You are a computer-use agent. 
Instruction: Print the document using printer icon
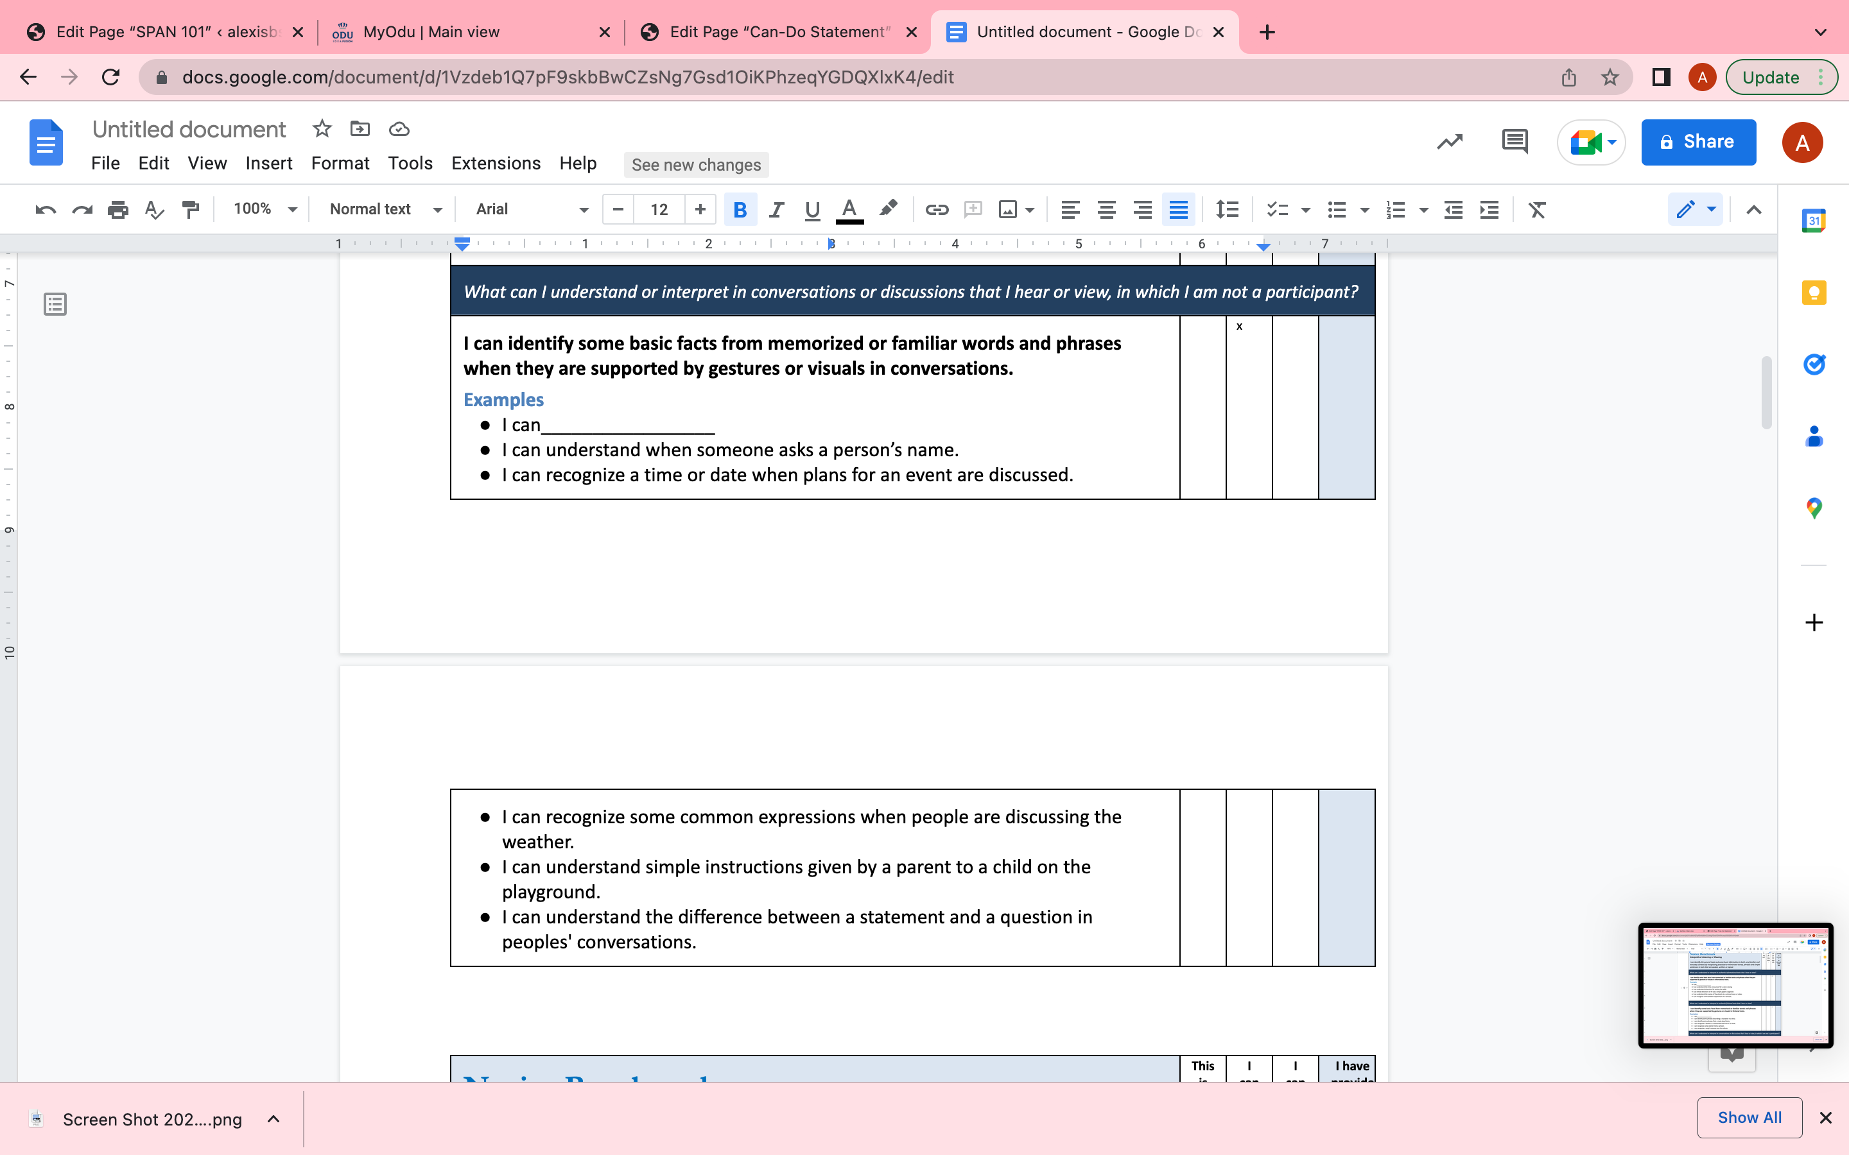click(x=117, y=209)
